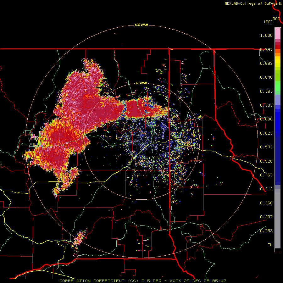The height and width of the screenshot is (283, 283).
Task: Pick the gray swatch beside 0.307
Action: click(x=278, y=219)
